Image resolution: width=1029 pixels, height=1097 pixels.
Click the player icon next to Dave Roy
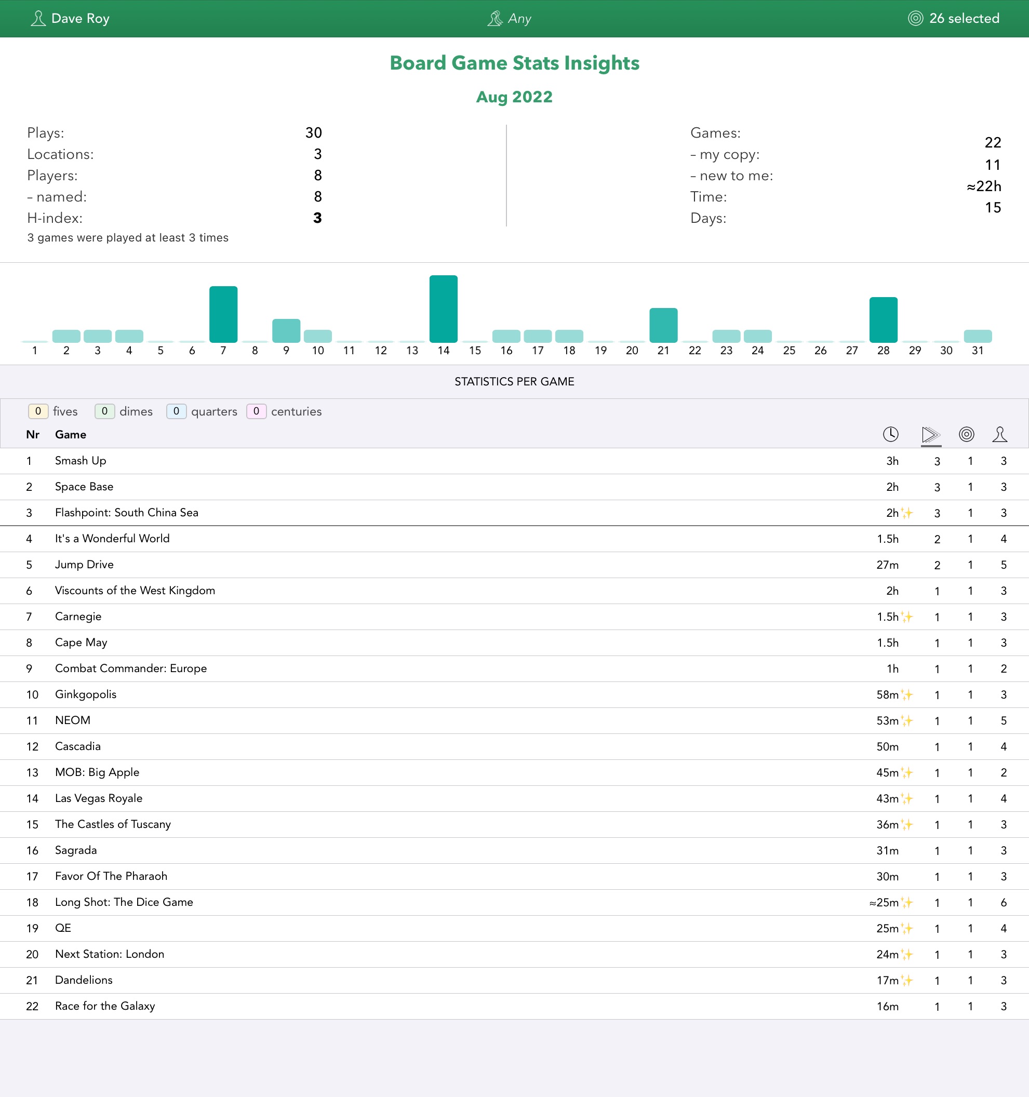click(x=37, y=19)
